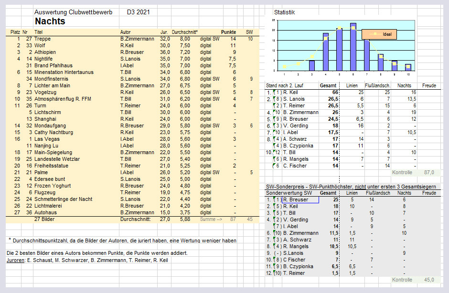Click the overall average value '5,88'

185,219
